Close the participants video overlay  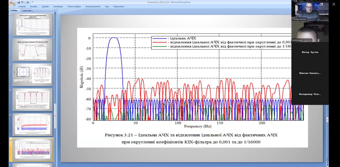[x=334, y=4]
